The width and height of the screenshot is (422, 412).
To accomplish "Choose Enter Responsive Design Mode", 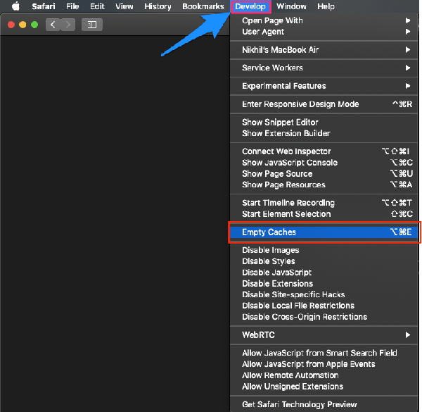I will [324, 104].
